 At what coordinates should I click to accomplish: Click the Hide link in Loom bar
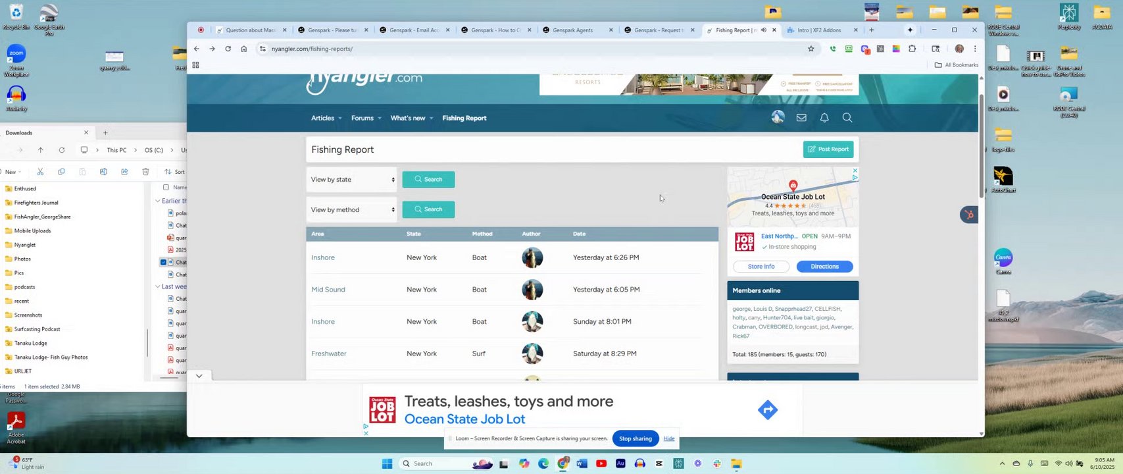tap(669, 439)
